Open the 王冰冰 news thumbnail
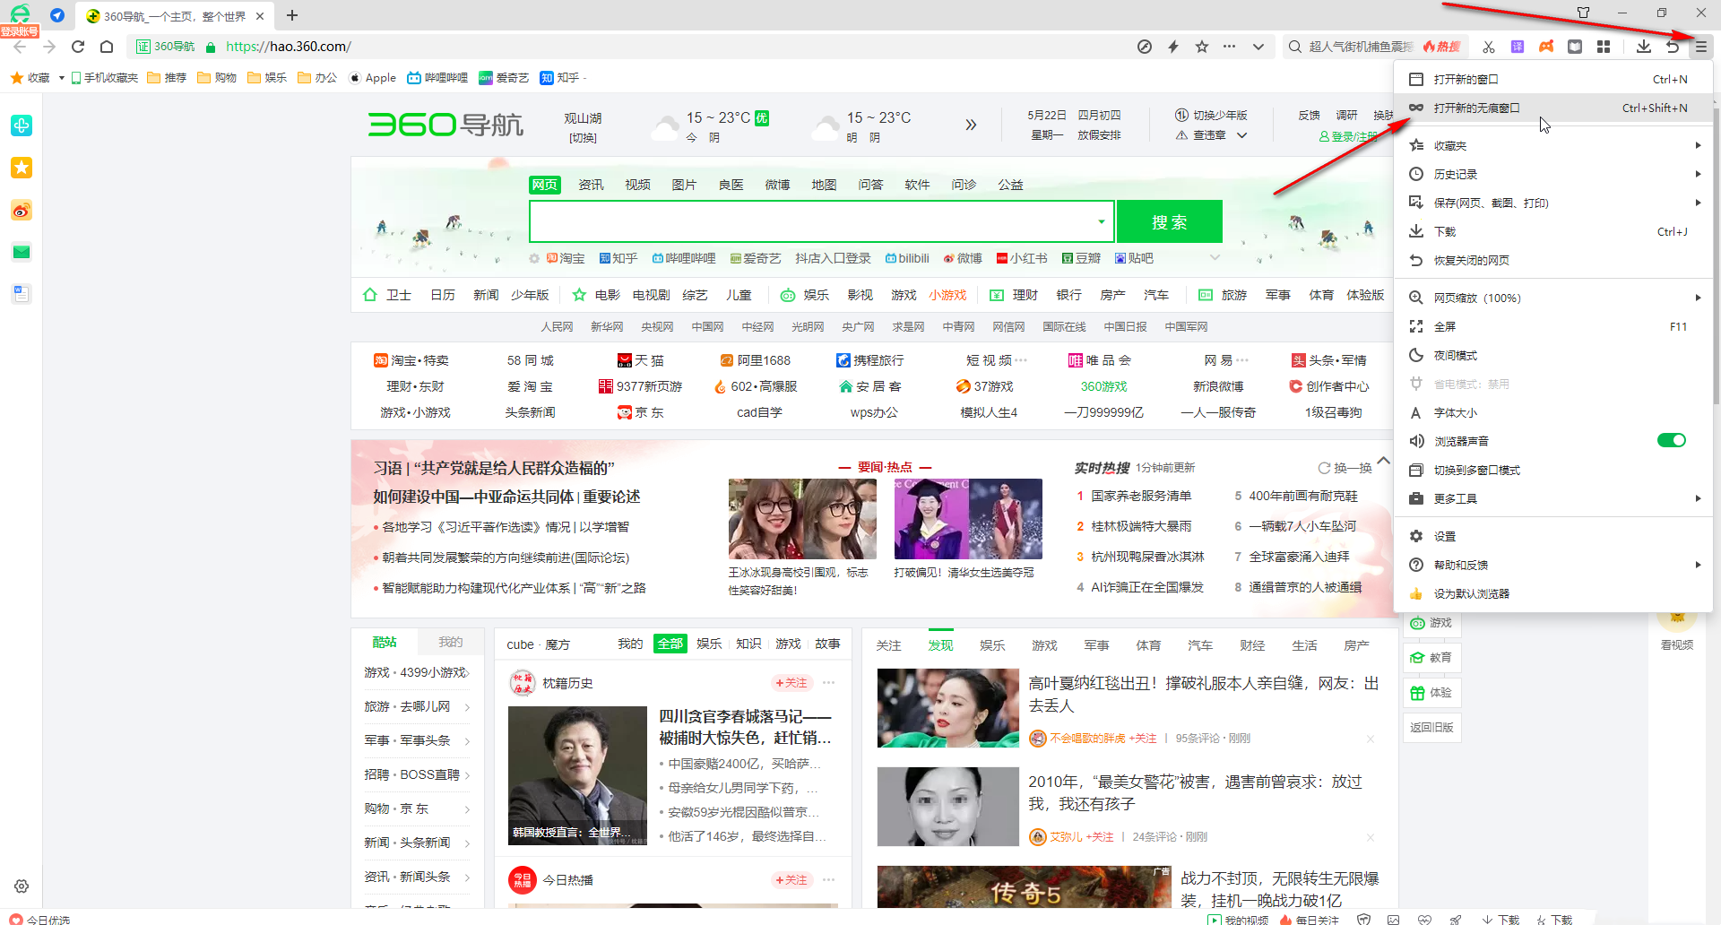 tap(802, 519)
